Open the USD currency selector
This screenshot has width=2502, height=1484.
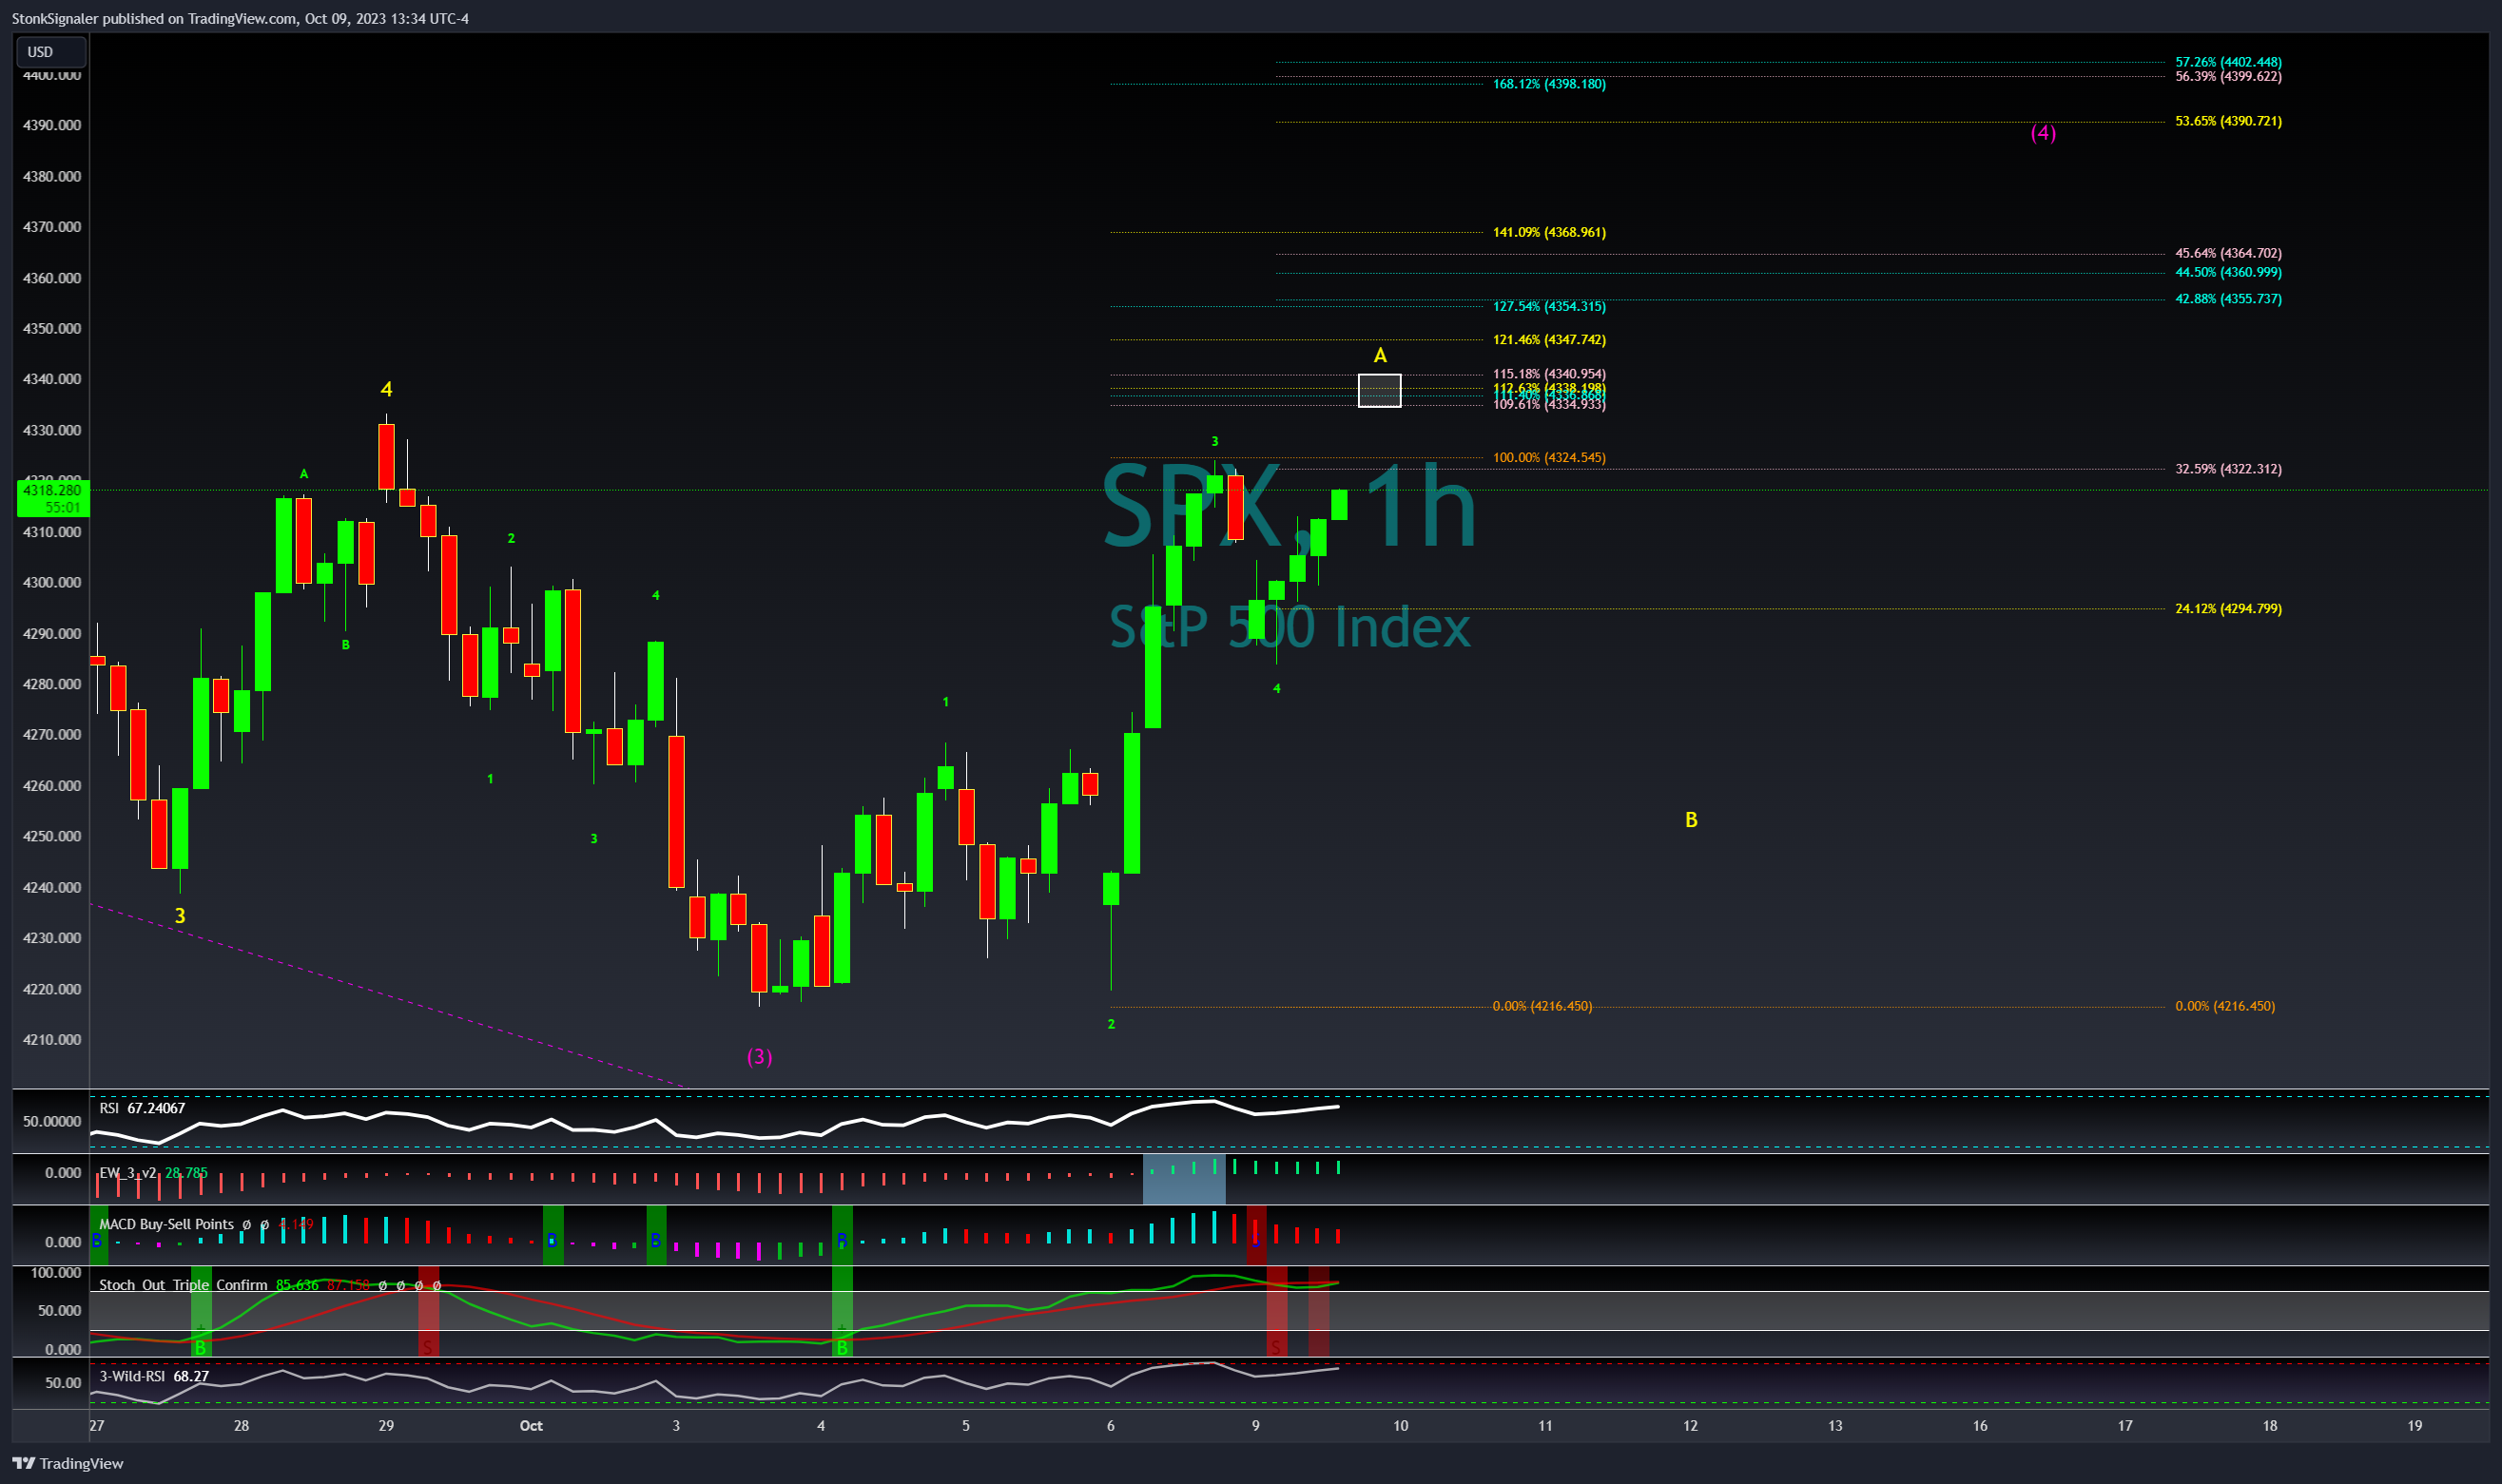click(51, 52)
